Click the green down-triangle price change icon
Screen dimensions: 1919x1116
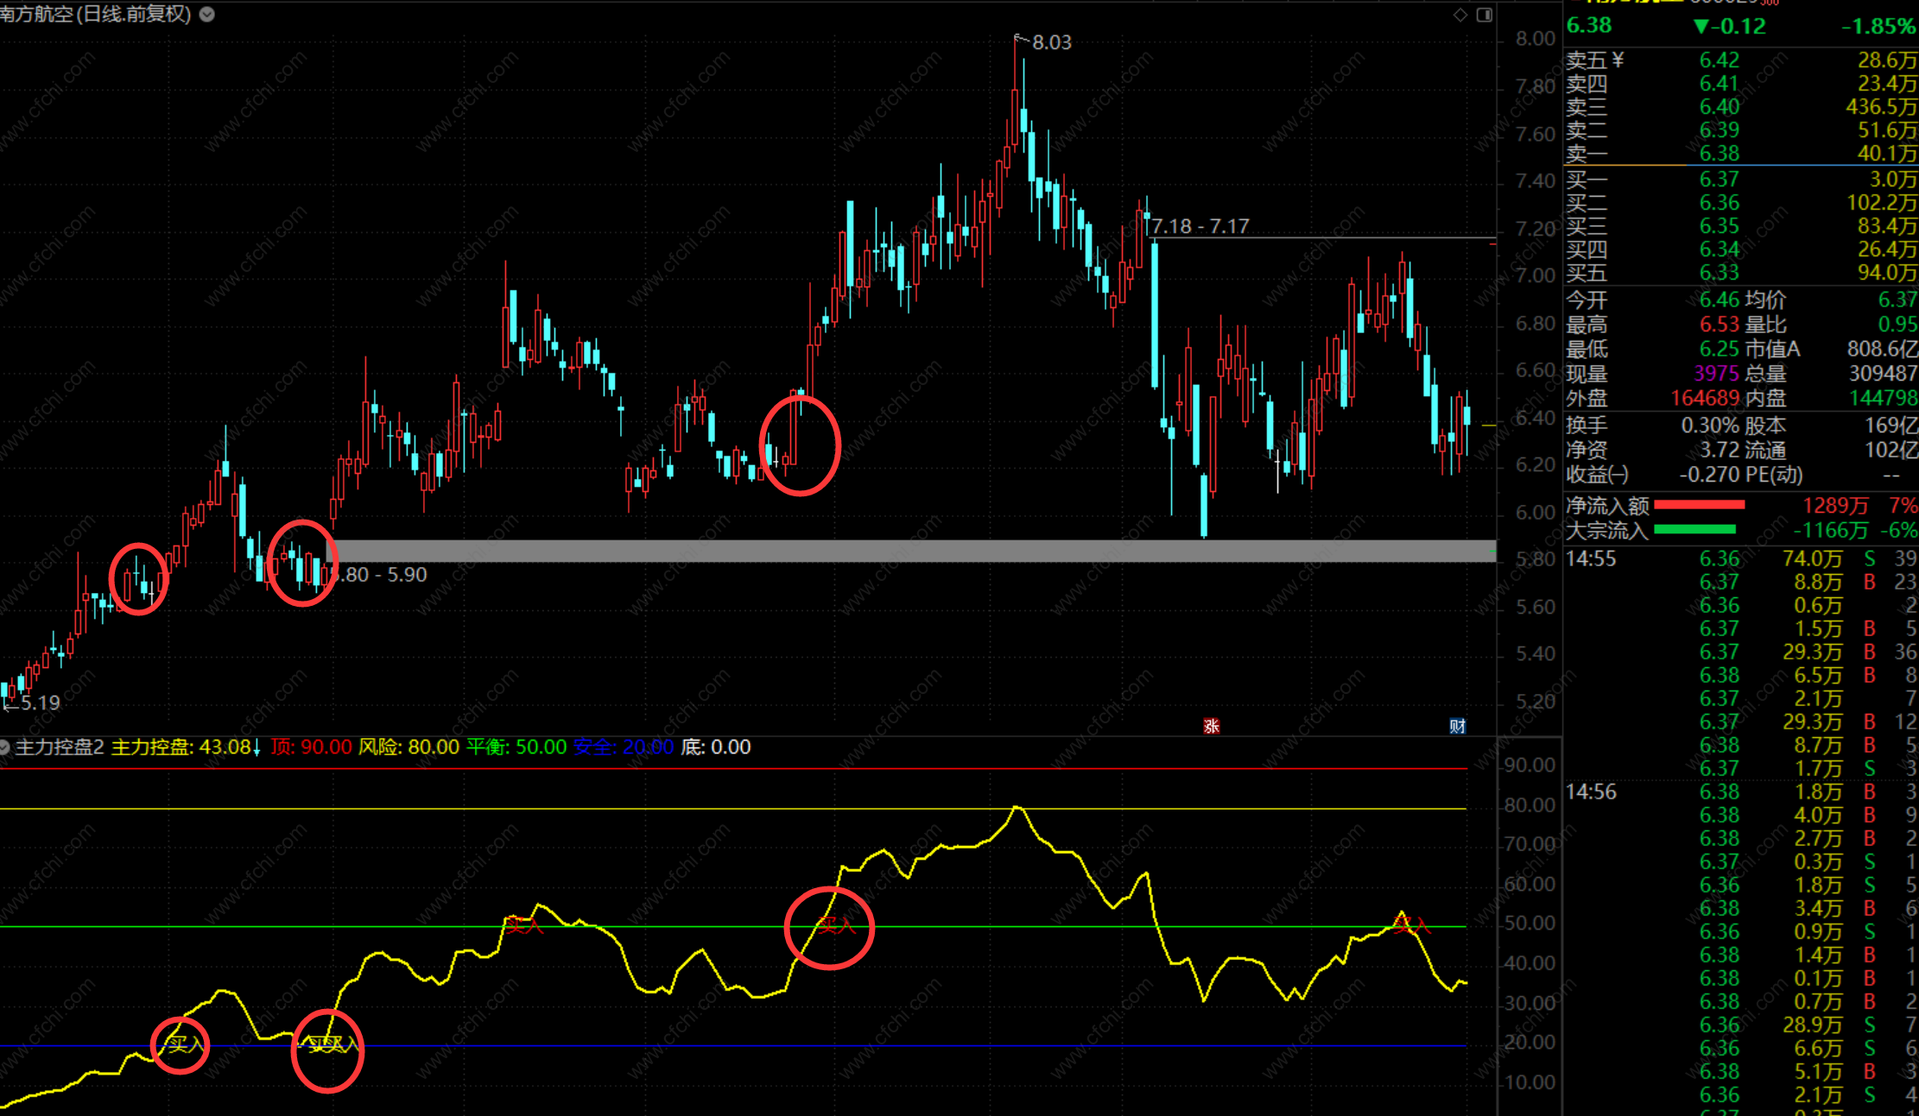[x=1700, y=26]
